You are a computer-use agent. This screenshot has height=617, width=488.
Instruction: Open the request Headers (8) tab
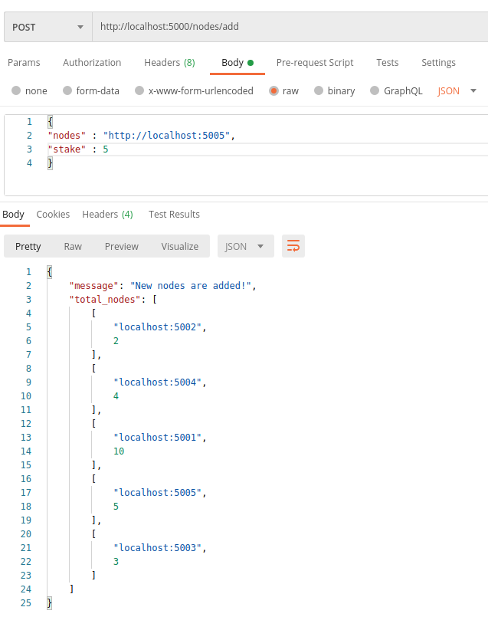(x=169, y=63)
